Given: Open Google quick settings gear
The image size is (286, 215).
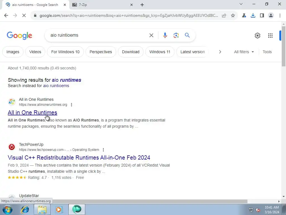Looking at the screenshot, I should coord(257,36).
